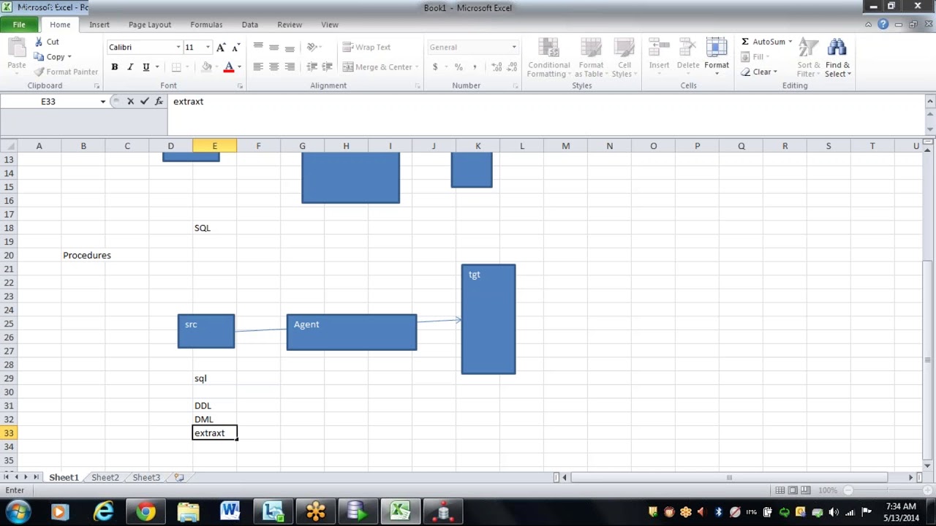Align text left
Viewport: 936px width, 526px height.
[258, 67]
